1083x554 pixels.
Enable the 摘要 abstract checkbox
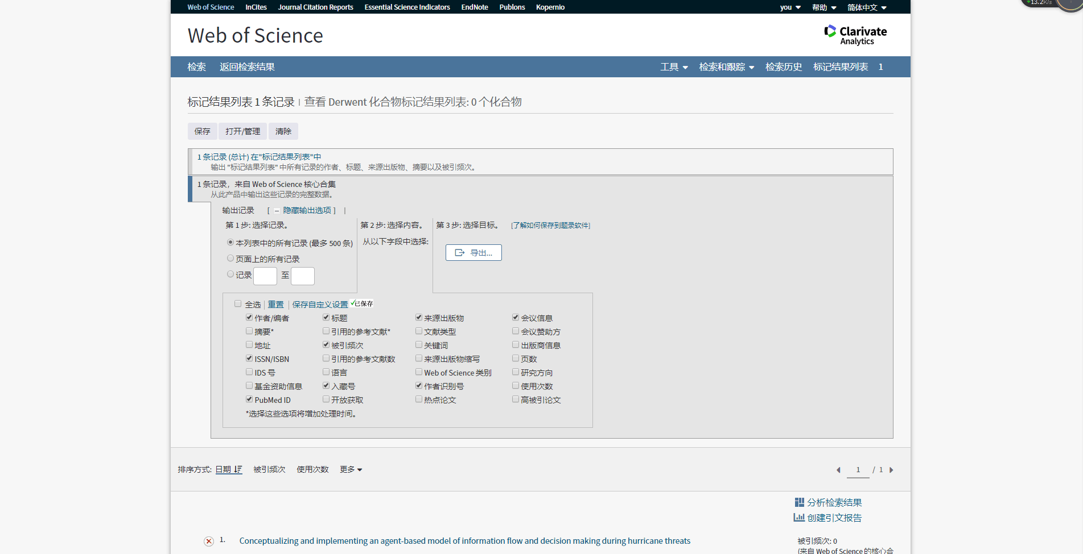coord(249,331)
